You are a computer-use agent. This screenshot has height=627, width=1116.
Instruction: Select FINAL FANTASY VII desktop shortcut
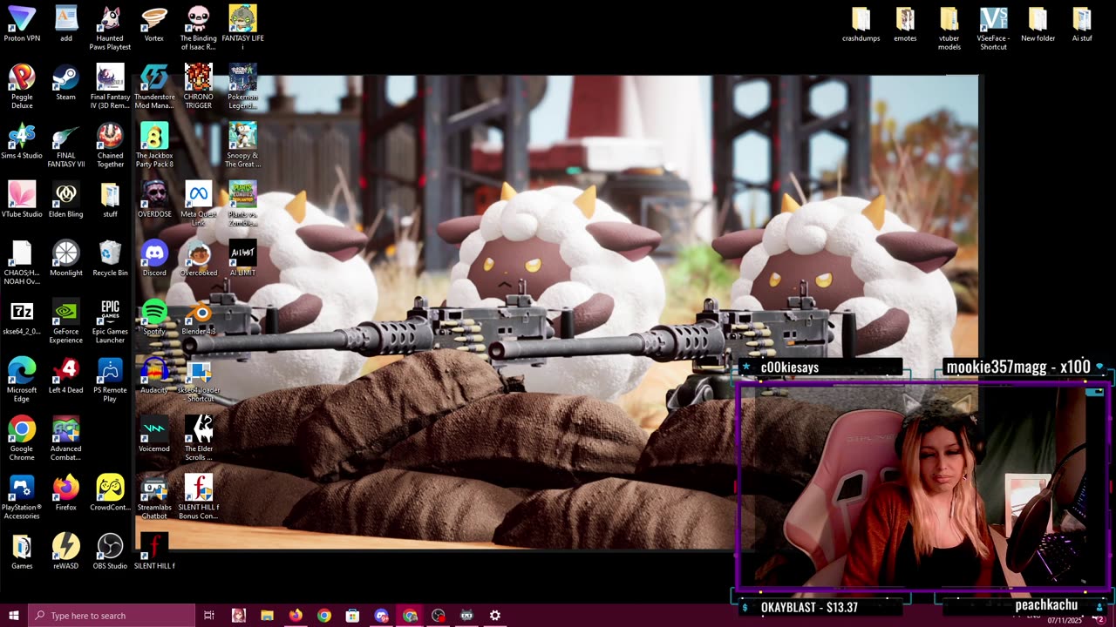click(66, 145)
